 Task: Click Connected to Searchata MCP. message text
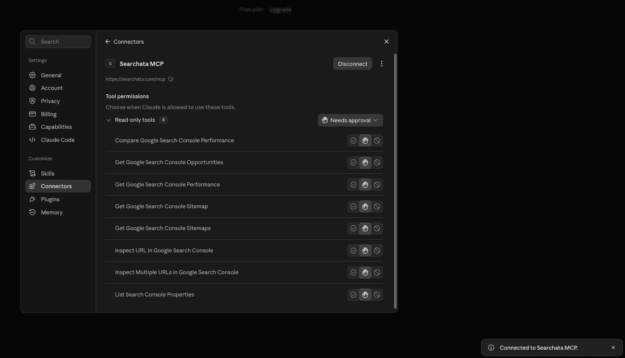(x=539, y=348)
